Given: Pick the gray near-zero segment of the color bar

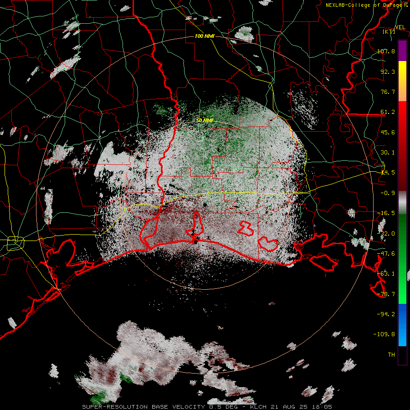Looking at the screenshot, I should click(x=402, y=203).
